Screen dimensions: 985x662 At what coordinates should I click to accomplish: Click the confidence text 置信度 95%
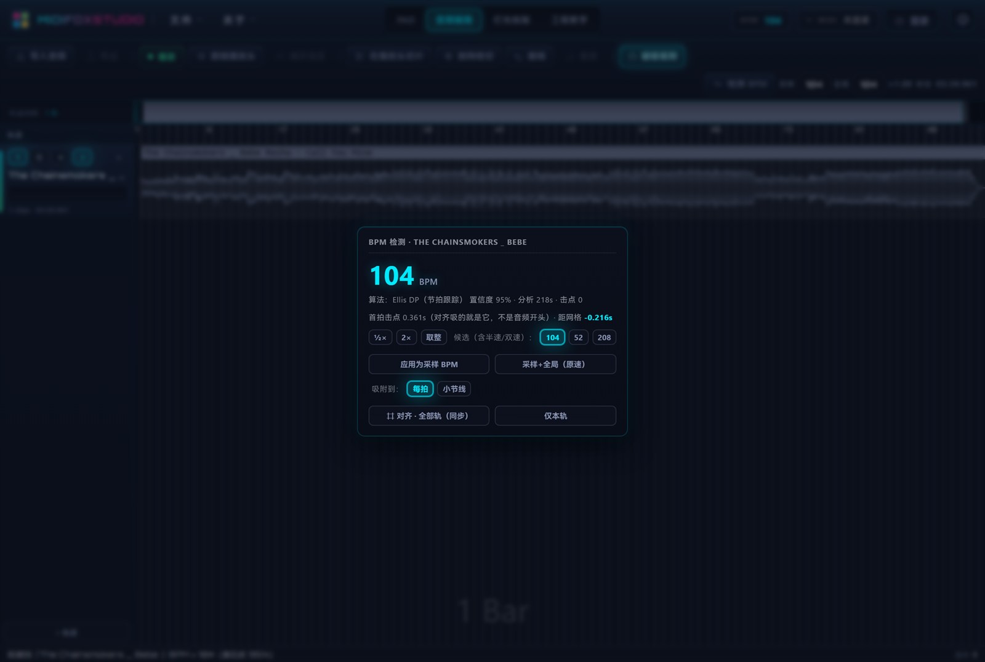490,300
